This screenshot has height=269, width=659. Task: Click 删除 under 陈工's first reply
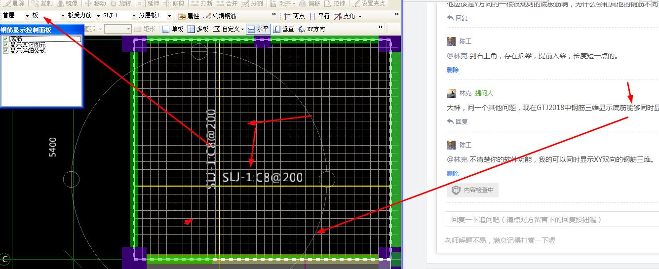point(453,70)
